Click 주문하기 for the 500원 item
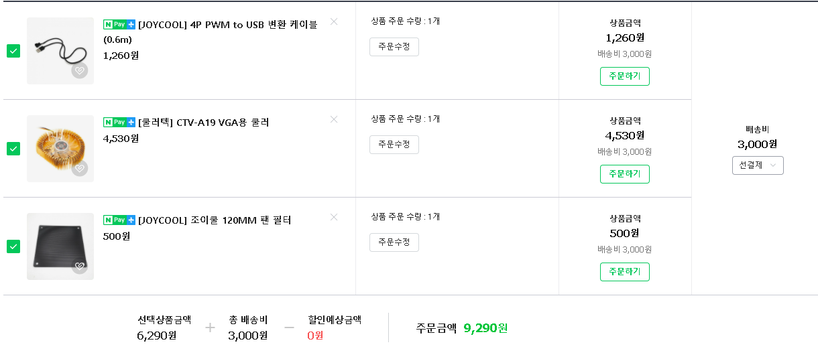The width and height of the screenshot is (818, 363). coord(625,272)
